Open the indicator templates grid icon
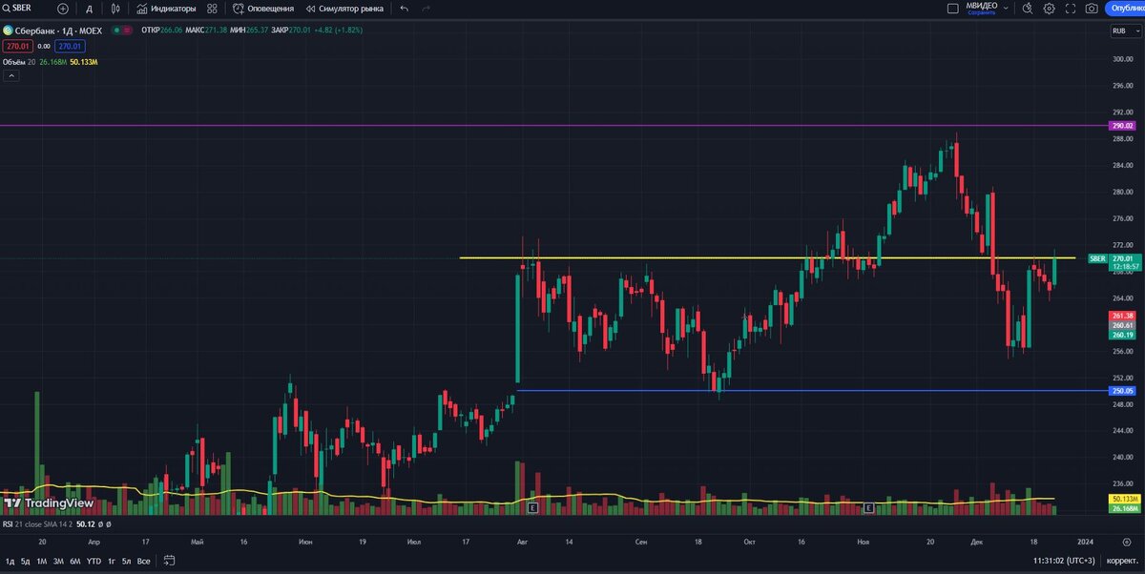The width and height of the screenshot is (1145, 574). click(x=211, y=9)
